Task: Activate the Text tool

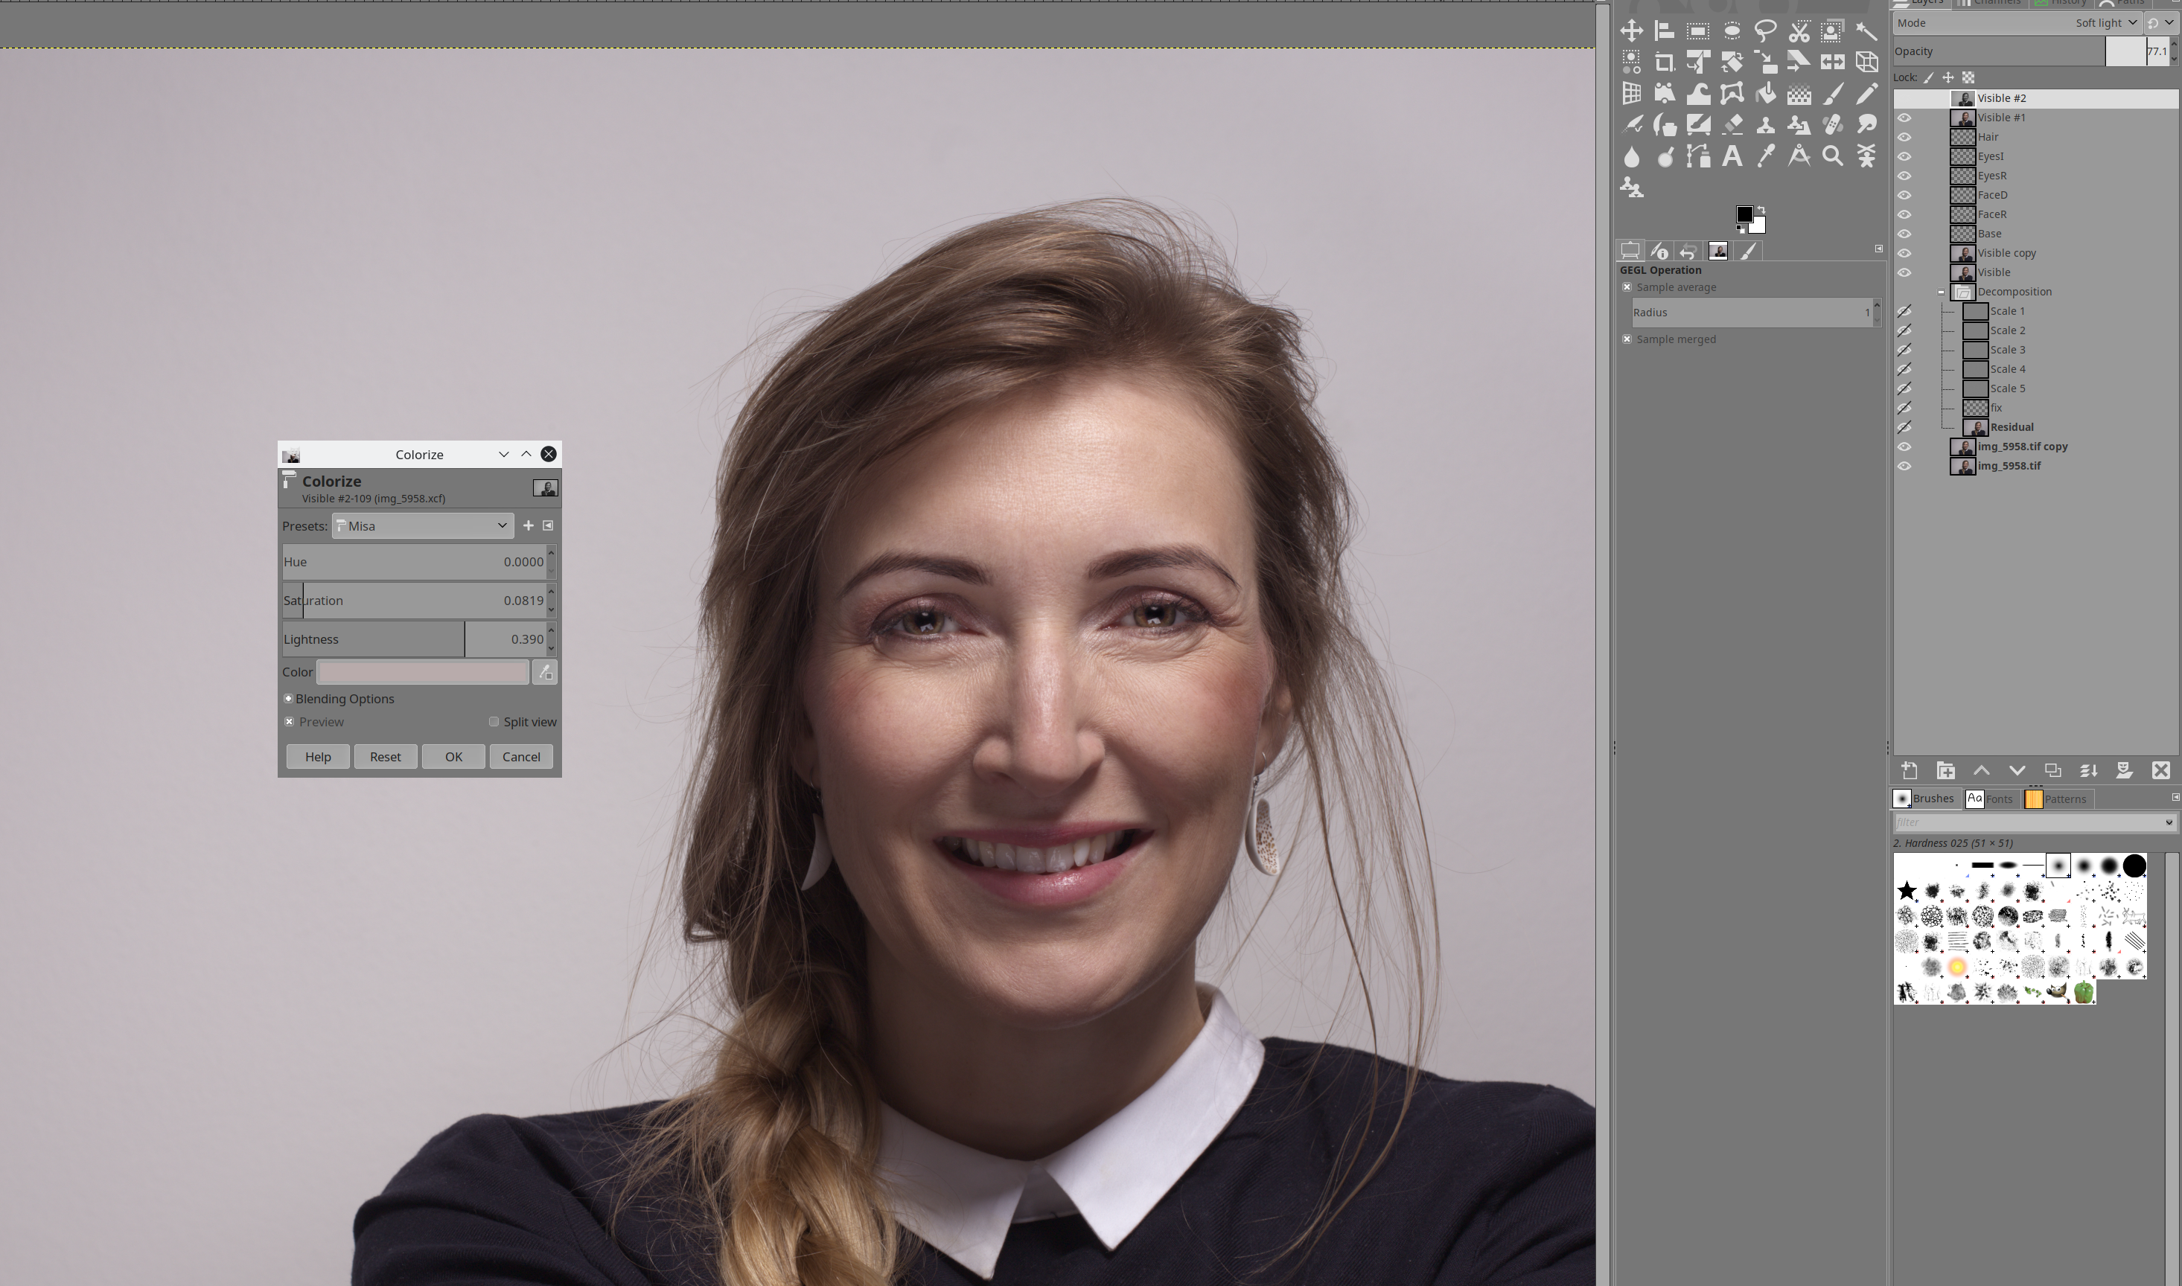Action: tap(1731, 156)
